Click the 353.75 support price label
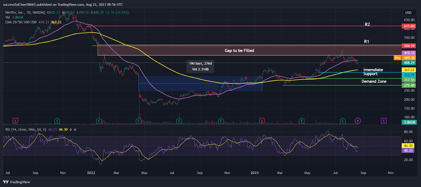This screenshot has width=421, height=187. pos(409,75)
